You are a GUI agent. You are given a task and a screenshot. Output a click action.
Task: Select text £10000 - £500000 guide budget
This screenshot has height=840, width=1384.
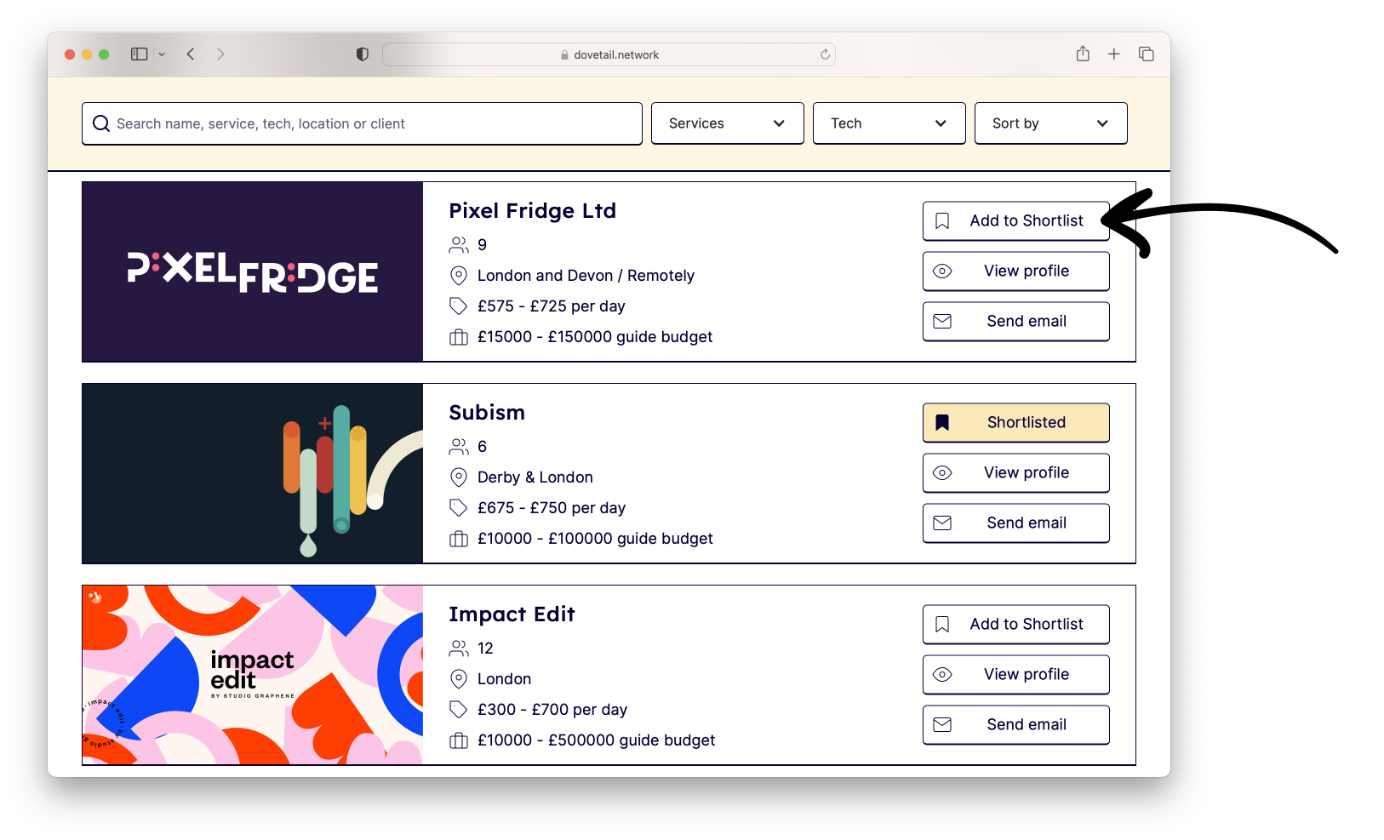click(596, 740)
